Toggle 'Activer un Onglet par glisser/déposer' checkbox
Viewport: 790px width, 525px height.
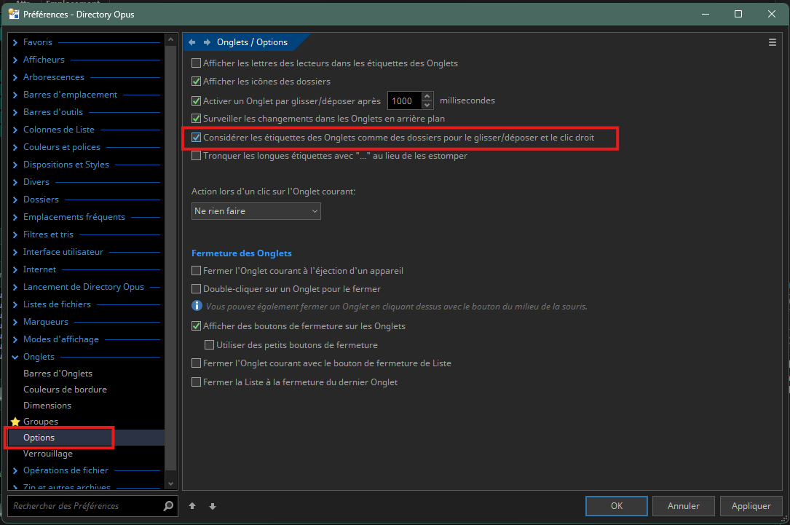click(197, 100)
